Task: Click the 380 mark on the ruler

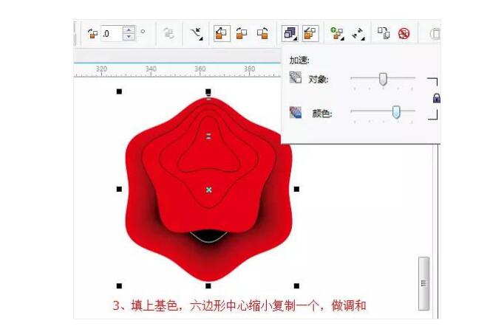Action: 249,69
